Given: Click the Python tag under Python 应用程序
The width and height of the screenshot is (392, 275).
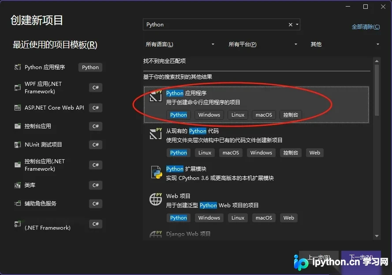Looking at the screenshot, I should 179,115.
